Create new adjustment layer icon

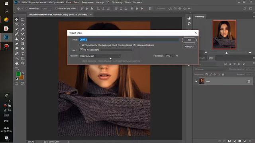[235, 141]
